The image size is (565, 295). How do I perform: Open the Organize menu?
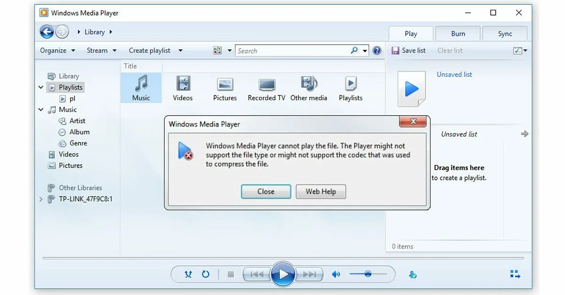(x=57, y=50)
